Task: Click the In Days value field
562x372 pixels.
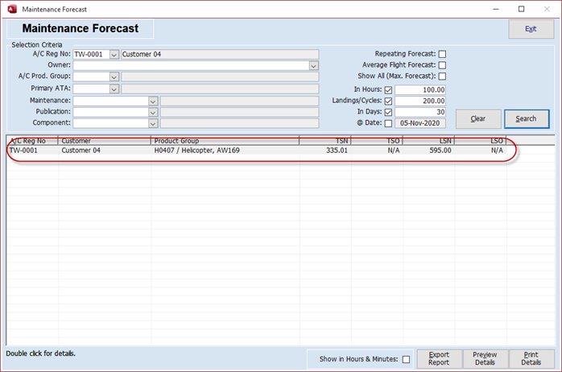Action: (x=420, y=112)
